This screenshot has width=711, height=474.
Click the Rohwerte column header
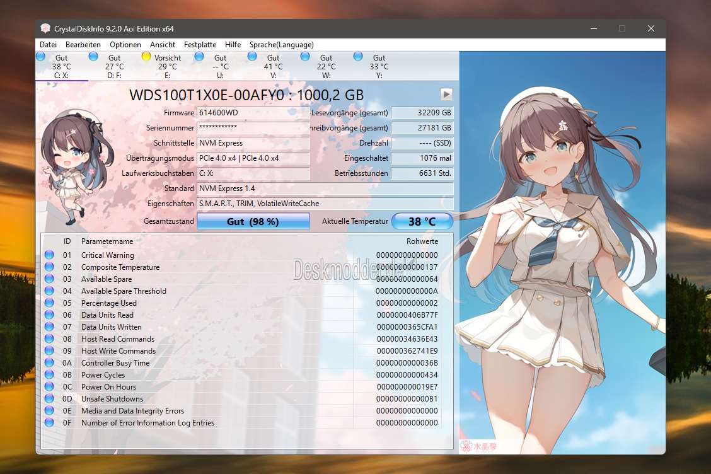tap(422, 241)
